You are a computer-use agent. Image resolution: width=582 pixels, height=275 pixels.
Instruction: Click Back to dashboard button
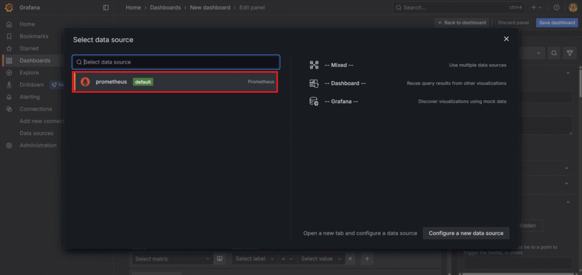[x=462, y=23]
